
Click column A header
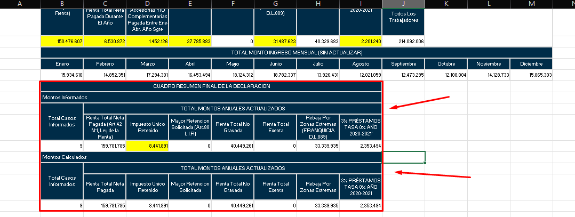click(20, 4)
